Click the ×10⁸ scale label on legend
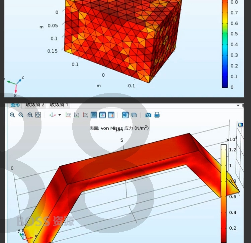Image resolution: width=251 pixels, height=243 pixels. 232,139
